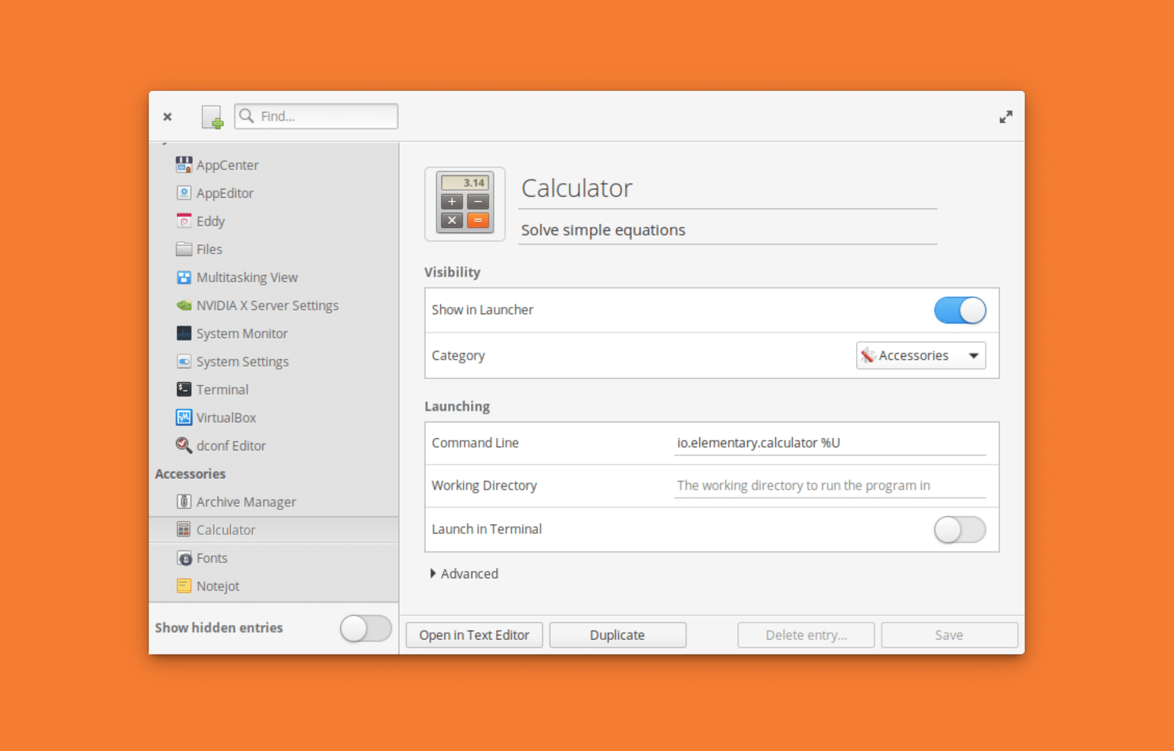1174x751 pixels.
Task: Click the Archive Manager icon
Action: tap(184, 501)
